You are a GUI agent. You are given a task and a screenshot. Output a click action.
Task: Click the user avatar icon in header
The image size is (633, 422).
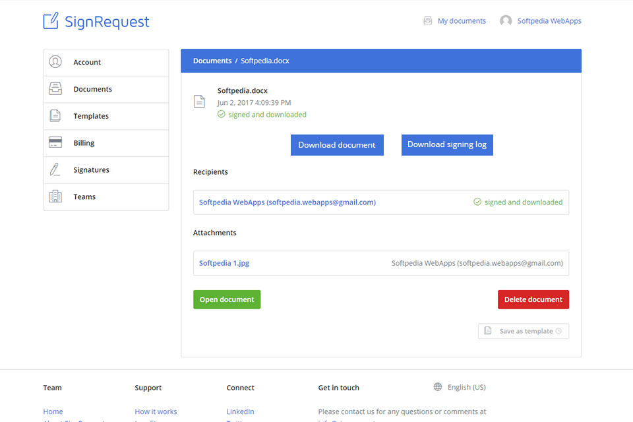(506, 20)
